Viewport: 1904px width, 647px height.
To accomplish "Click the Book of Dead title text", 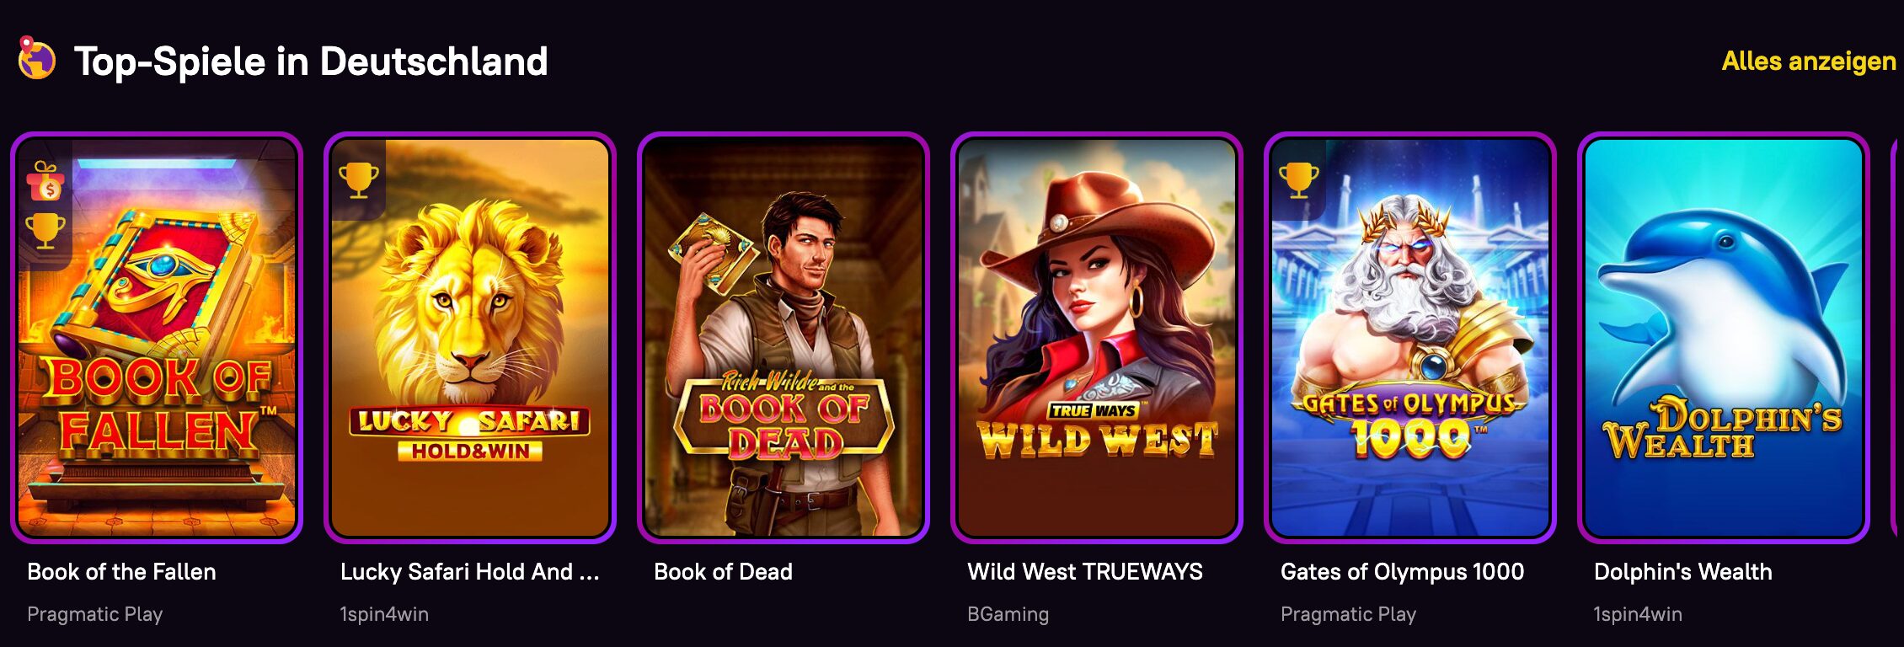I will pyautogui.click(x=723, y=572).
